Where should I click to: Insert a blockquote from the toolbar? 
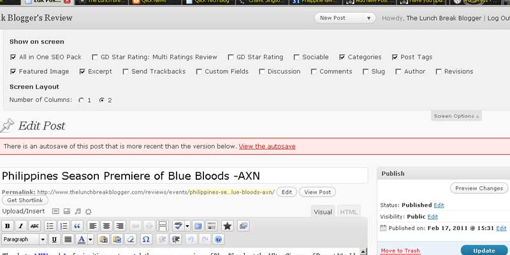click(76, 226)
